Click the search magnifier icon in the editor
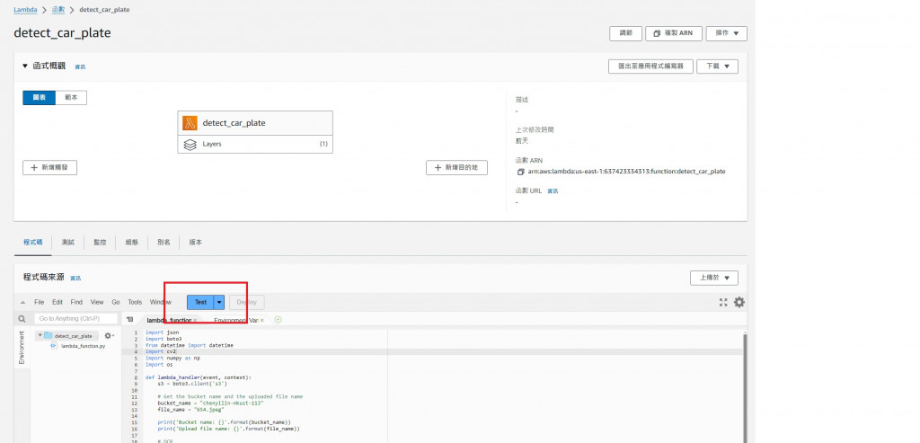The height and width of the screenshot is (443, 920). click(22, 319)
